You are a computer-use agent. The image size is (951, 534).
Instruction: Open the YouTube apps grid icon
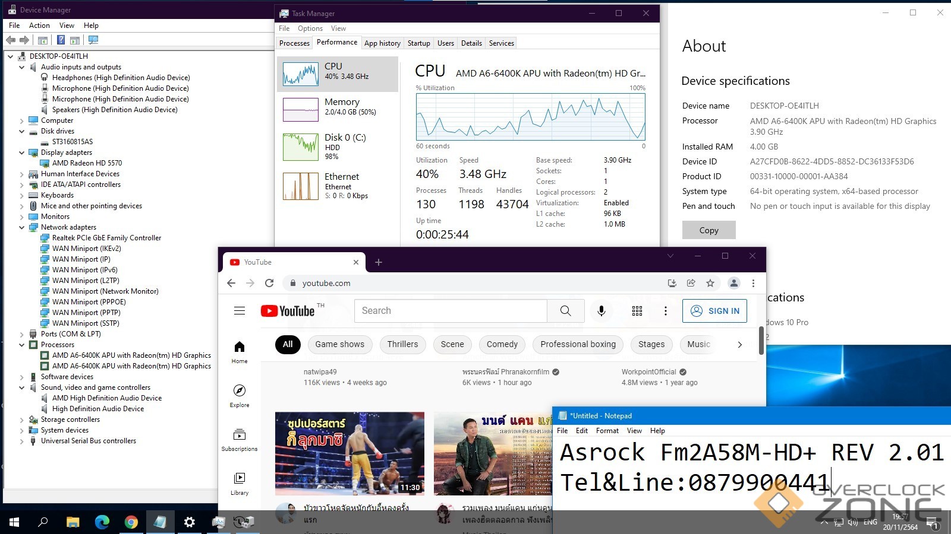[637, 311]
